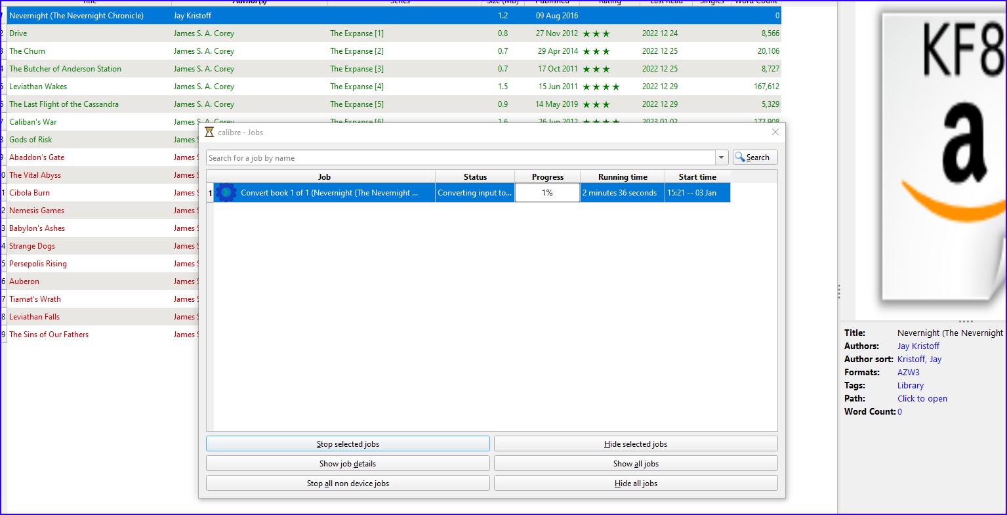The image size is (1007, 515).
Task: Select the book 'Leviathan Wakes'
Action: 38,87
